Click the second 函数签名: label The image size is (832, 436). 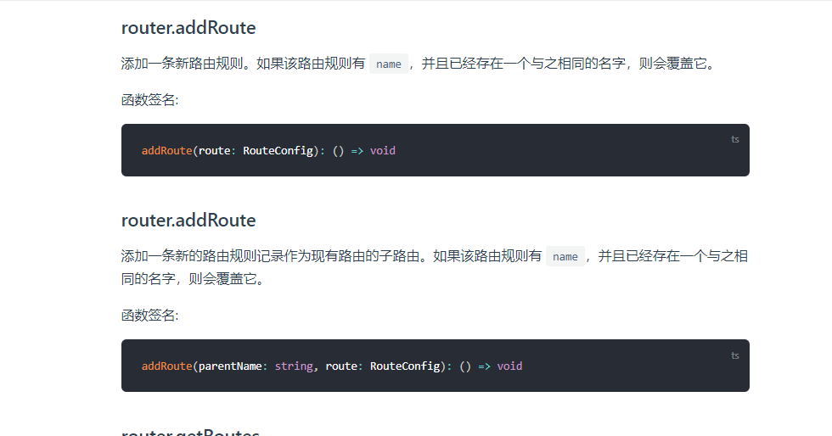[x=150, y=315]
